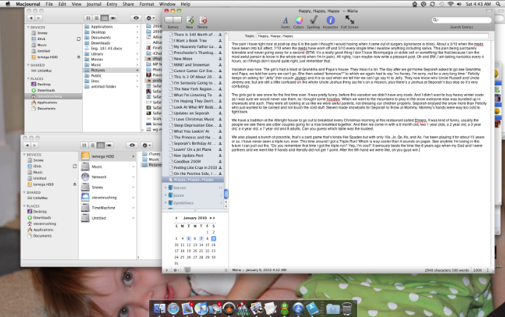Open the Apple menu
The height and width of the screenshot is (317, 505).
(x=8, y=4)
